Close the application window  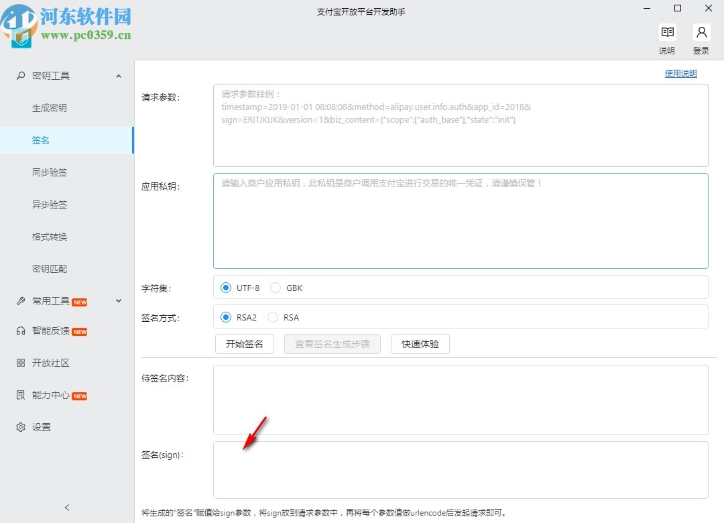709,8
